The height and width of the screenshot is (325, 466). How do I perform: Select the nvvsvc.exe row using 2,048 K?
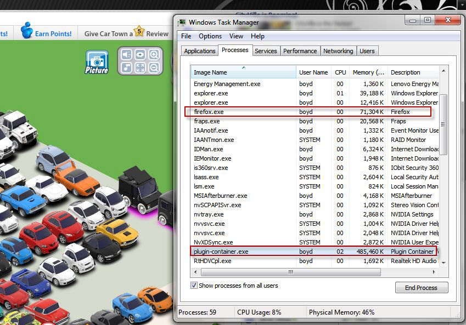coord(315,233)
